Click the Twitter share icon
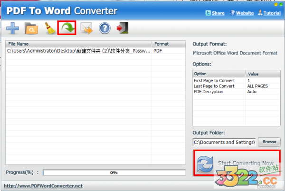The width and height of the screenshot is (285, 191). click(x=208, y=13)
